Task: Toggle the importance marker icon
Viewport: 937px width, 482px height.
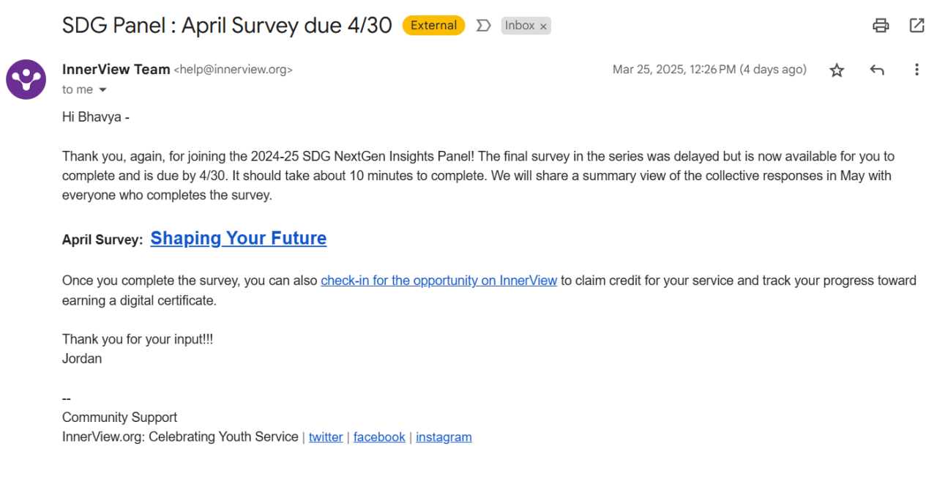Action: coord(483,26)
